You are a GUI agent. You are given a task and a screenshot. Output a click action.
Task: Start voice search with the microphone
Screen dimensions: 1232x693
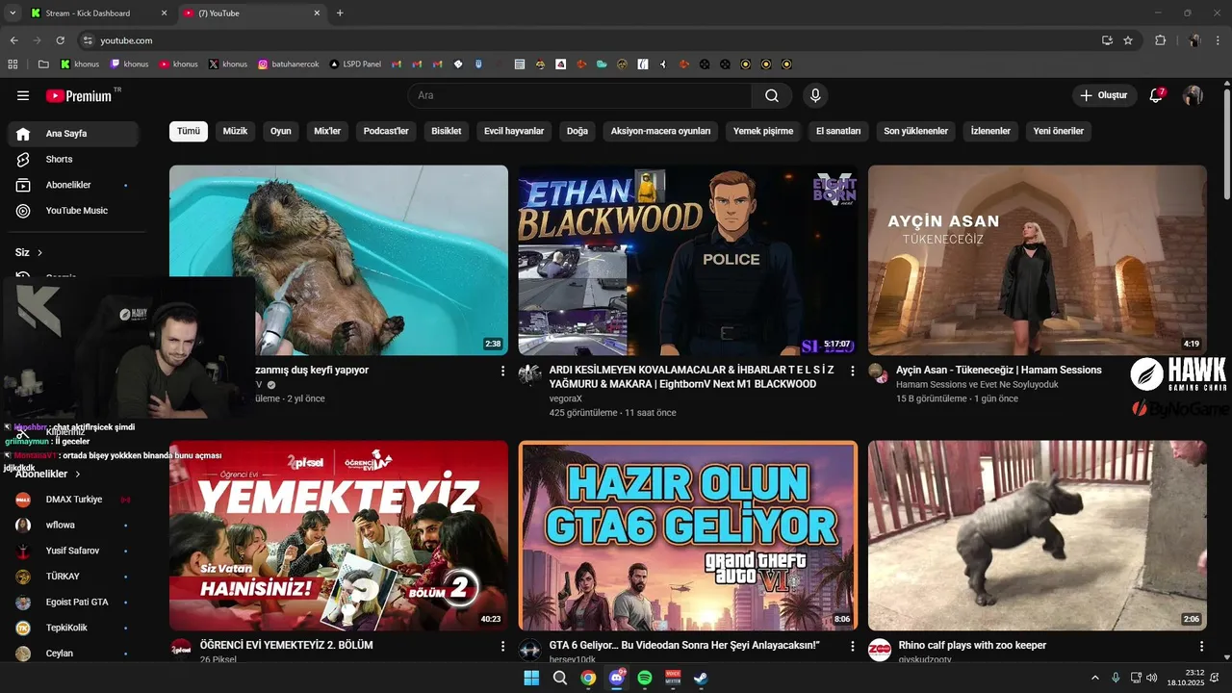point(815,95)
